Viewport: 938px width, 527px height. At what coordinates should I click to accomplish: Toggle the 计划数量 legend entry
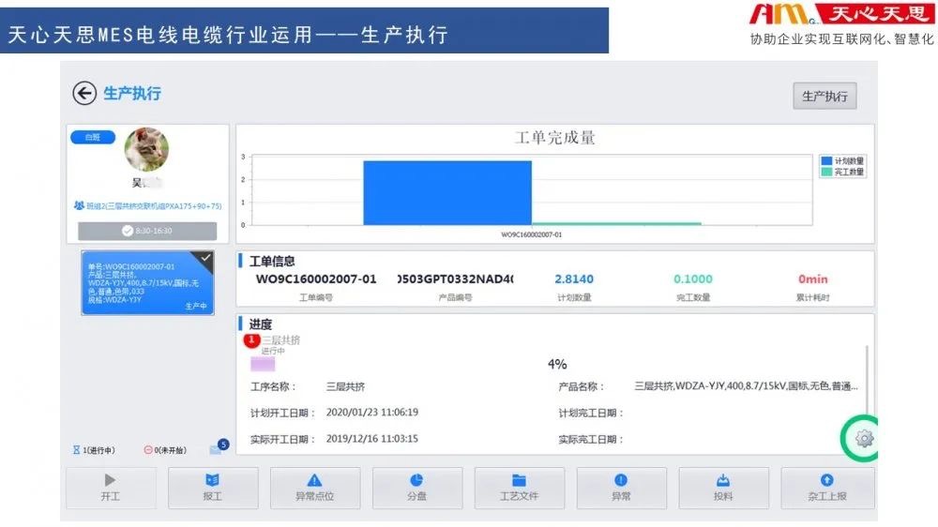[x=842, y=161]
